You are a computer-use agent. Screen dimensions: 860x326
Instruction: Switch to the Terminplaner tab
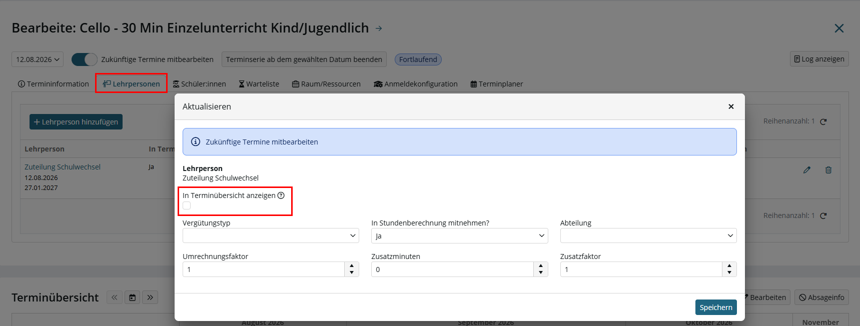[x=497, y=84]
